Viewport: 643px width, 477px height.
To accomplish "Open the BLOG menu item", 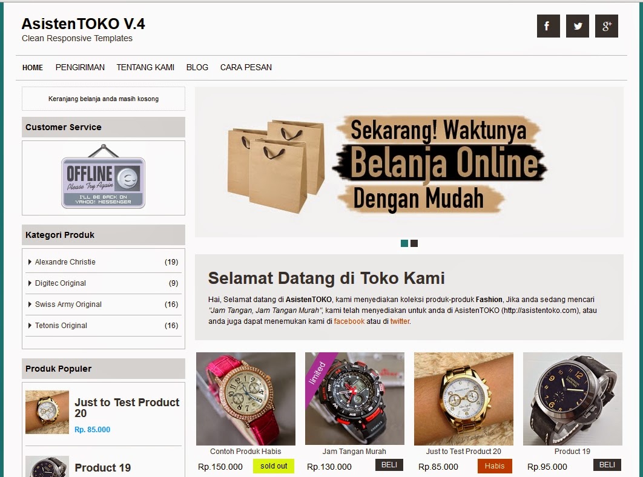I will (x=197, y=67).
